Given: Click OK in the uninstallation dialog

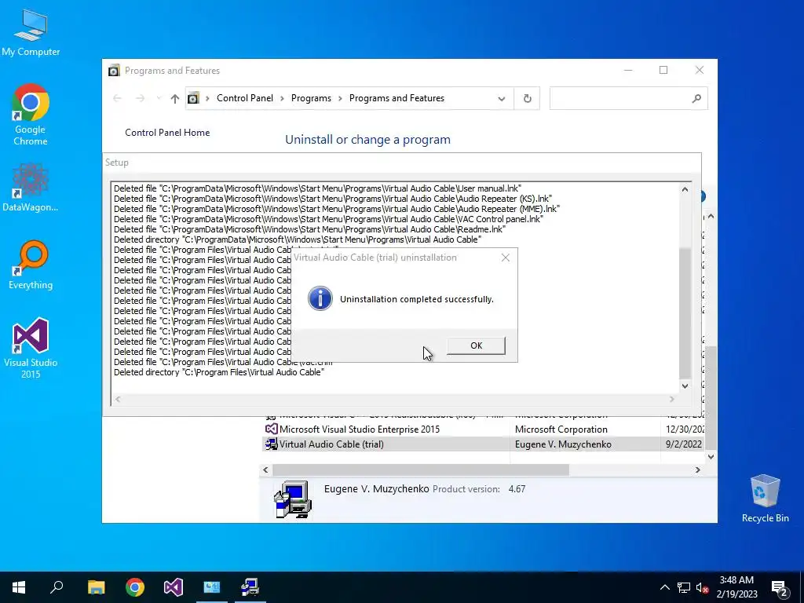Looking at the screenshot, I should click(x=476, y=345).
